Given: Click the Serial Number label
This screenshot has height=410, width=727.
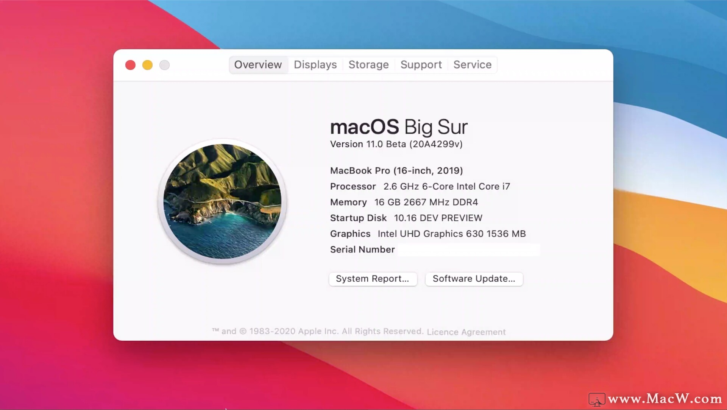Looking at the screenshot, I should click(x=362, y=249).
